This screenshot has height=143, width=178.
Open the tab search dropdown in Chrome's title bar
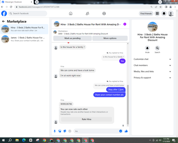click(x=160, y=2)
